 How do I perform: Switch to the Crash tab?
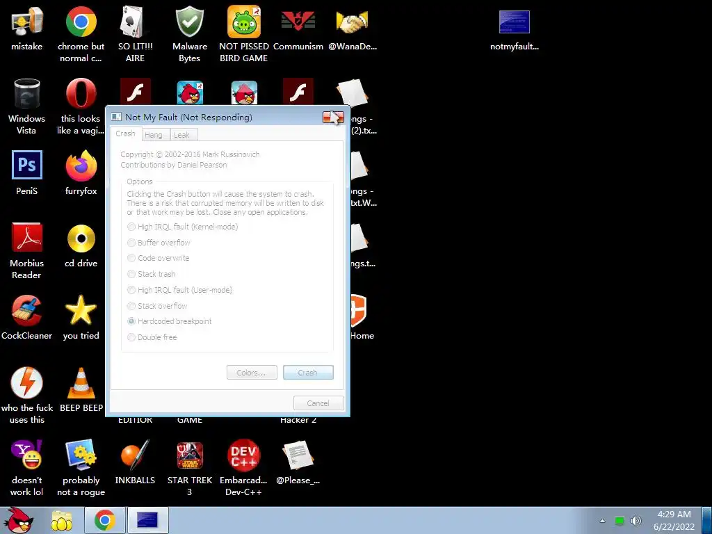click(125, 134)
